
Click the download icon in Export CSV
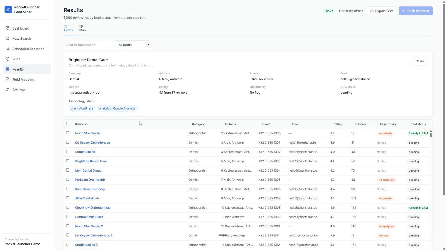[x=372, y=11]
